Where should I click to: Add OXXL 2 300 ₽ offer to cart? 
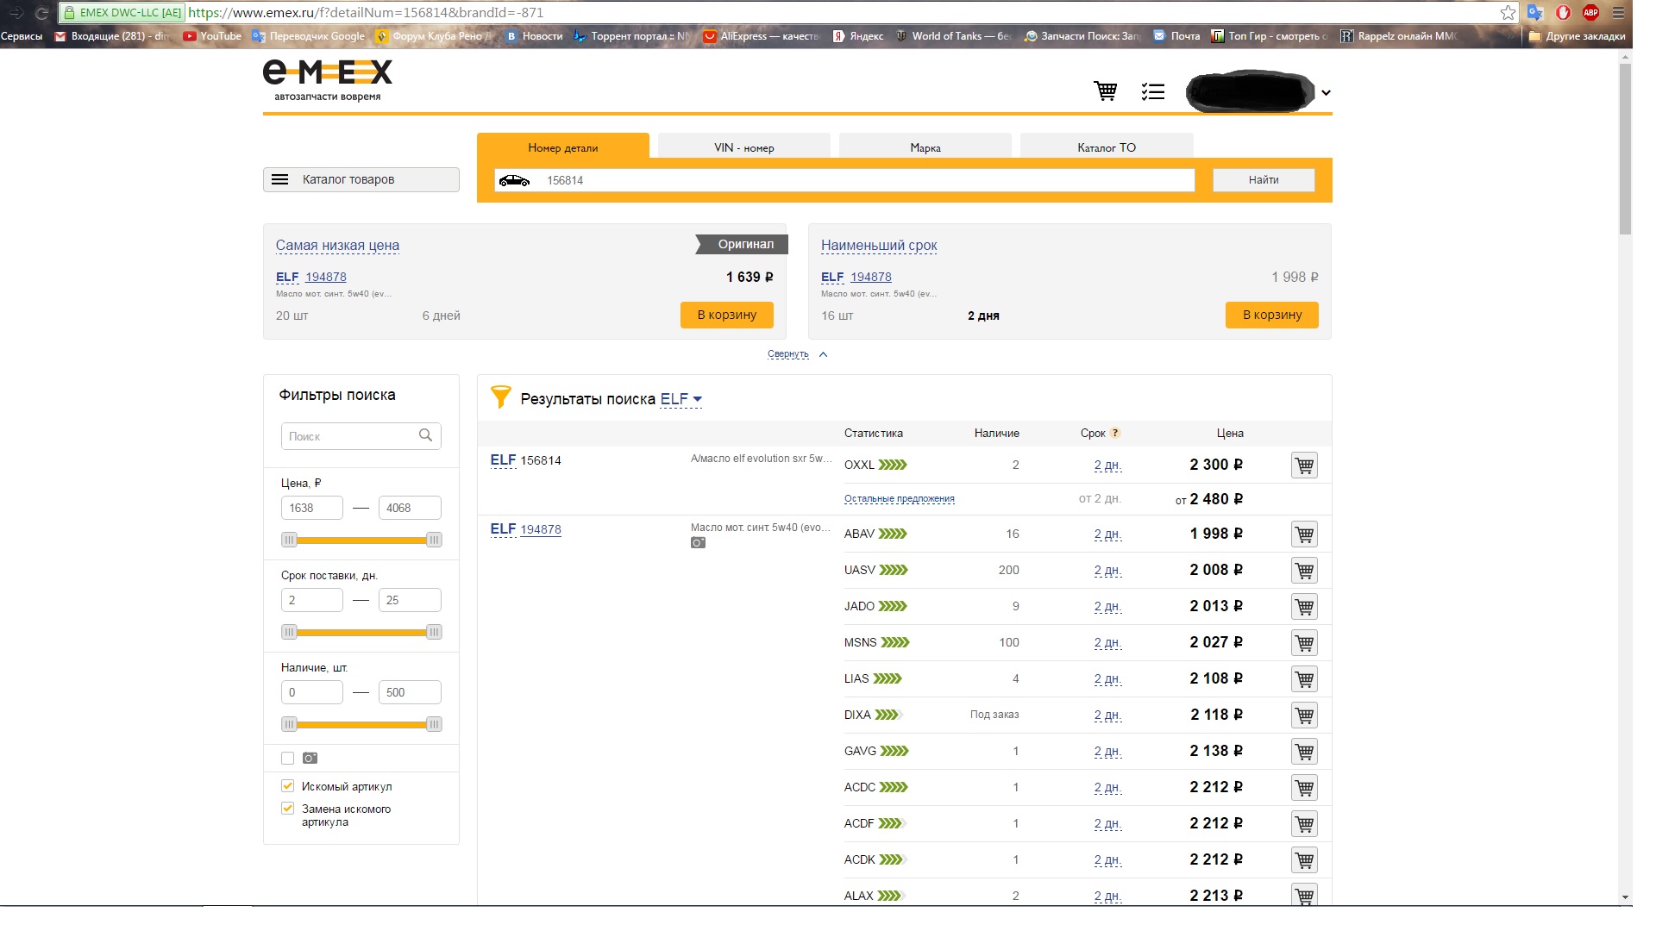click(1303, 465)
